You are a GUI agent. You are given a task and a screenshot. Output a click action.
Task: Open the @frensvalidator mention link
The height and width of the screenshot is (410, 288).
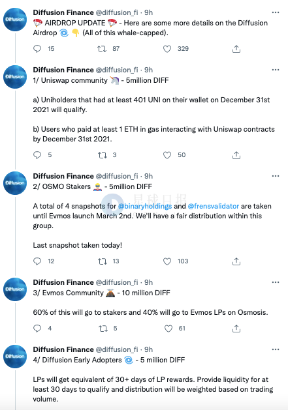[214, 206]
